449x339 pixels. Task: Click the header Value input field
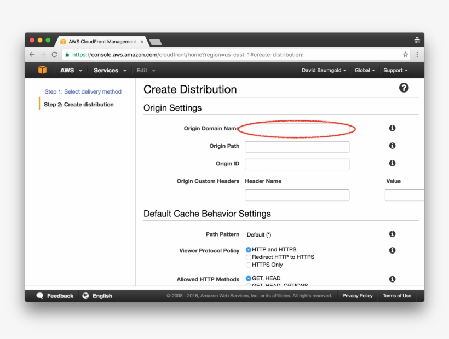click(x=405, y=196)
